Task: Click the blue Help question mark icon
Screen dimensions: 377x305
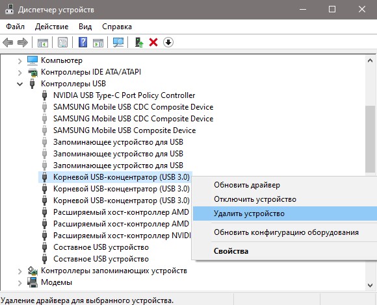Action: click(x=83, y=42)
